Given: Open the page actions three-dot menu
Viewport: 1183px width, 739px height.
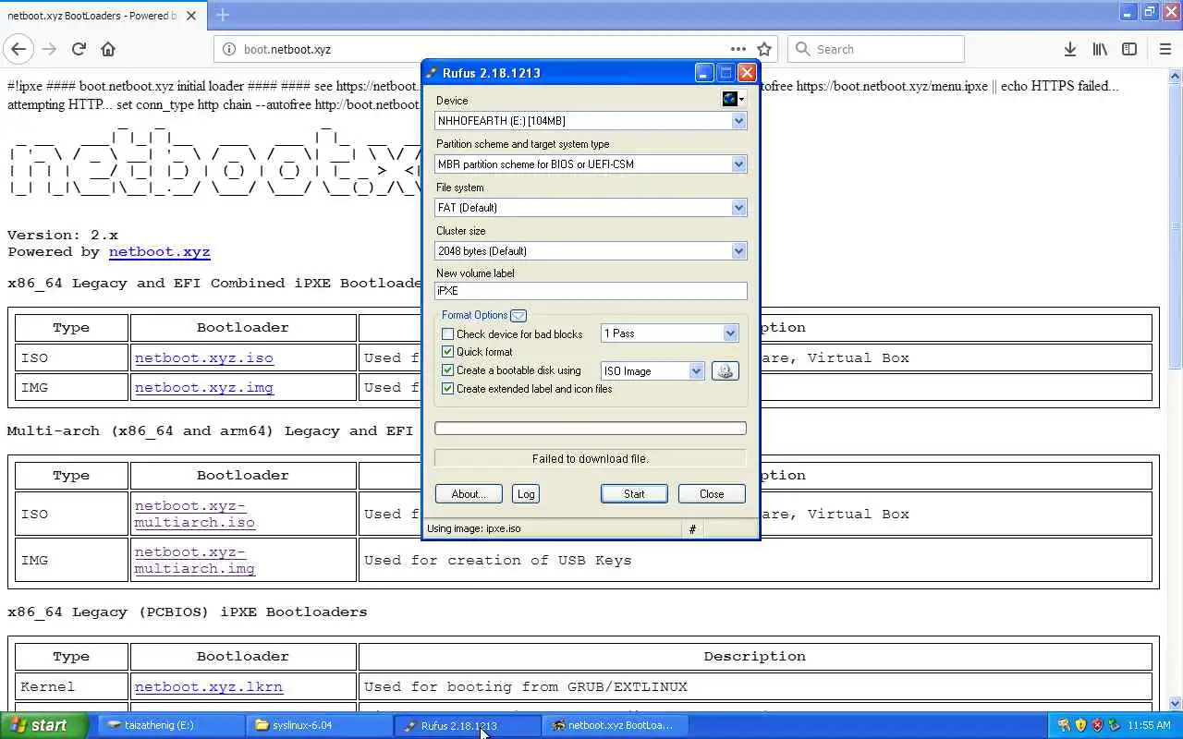Looking at the screenshot, I should (738, 49).
